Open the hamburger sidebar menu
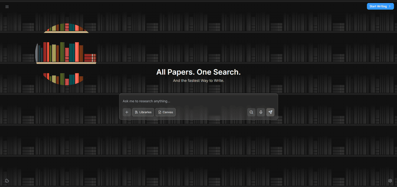Screen dimensions: 397x187 click(x=7, y=7)
